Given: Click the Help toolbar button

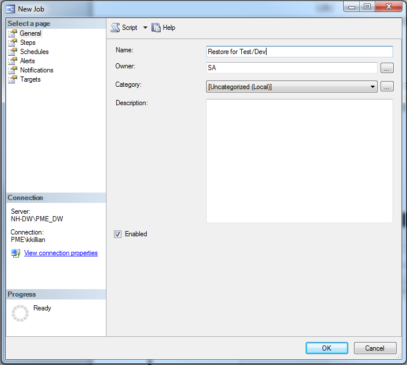Looking at the screenshot, I should pos(163,28).
